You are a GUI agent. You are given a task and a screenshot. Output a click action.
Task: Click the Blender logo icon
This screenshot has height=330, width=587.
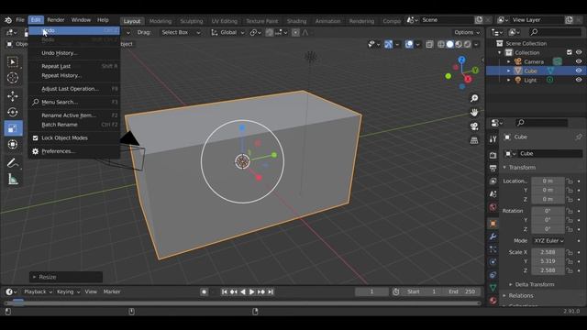[8, 20]
